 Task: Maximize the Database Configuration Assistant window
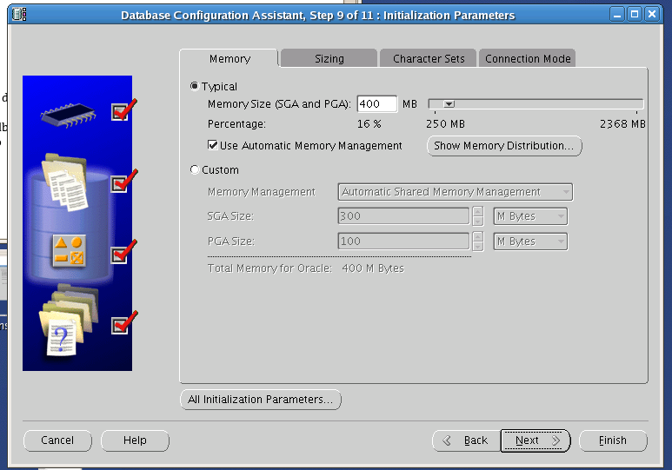point(635,15)
